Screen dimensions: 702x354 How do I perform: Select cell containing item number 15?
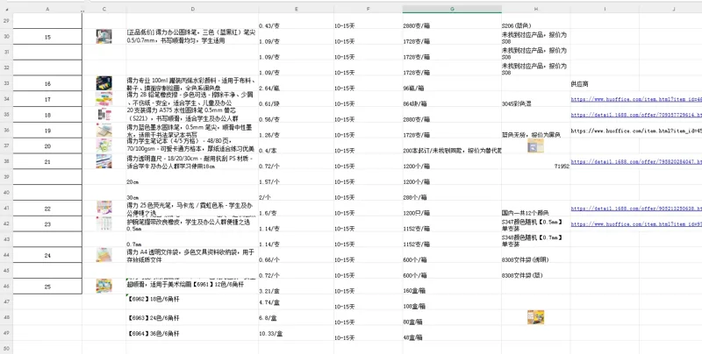[x=47, y=37]
